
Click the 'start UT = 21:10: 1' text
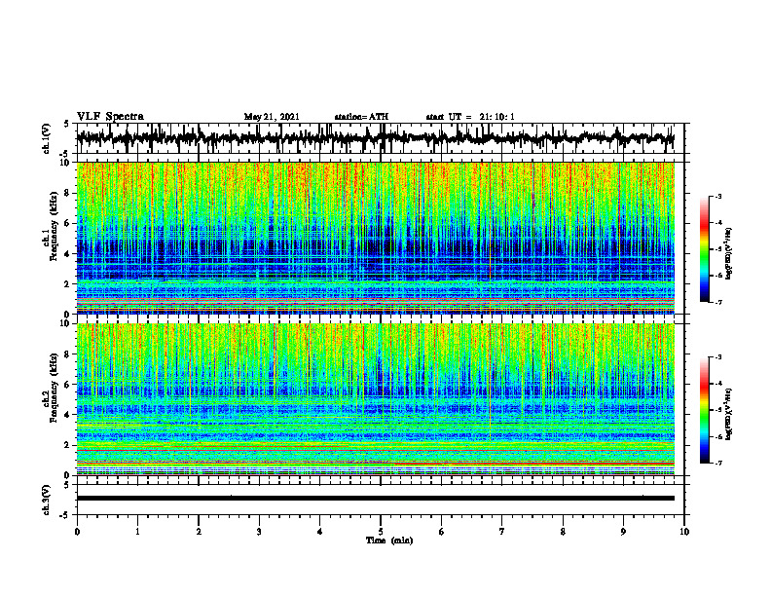pyautogui.click(x=470, y=117)
